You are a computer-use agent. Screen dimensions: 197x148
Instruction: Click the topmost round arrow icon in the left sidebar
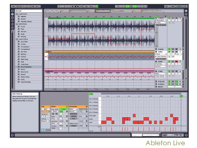(13, 11)
